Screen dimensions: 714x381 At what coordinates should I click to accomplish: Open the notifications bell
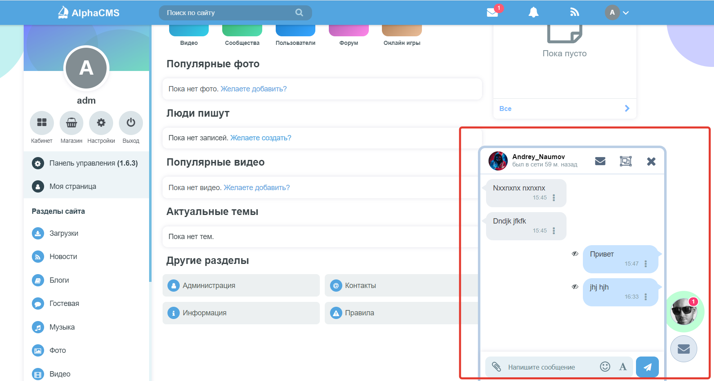(x=533, y=13)
